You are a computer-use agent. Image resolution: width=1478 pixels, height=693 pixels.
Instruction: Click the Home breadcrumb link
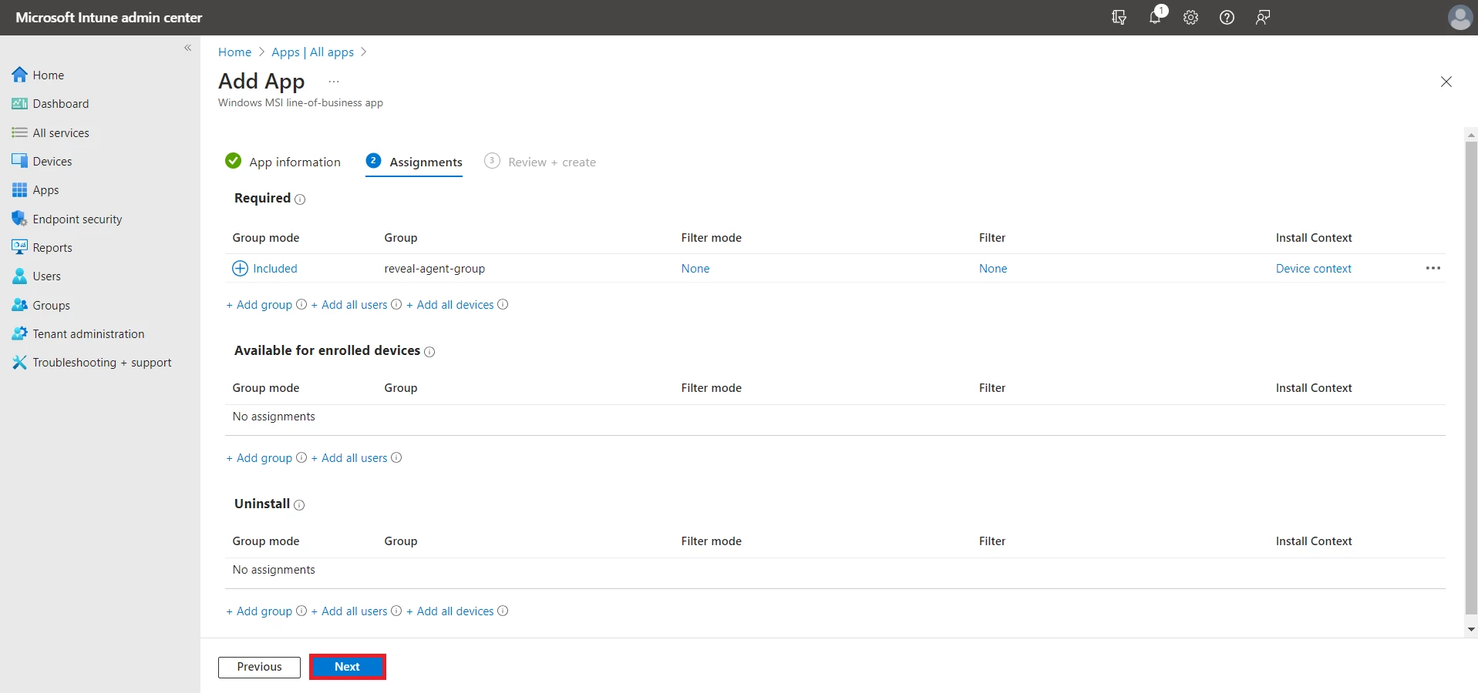pyautogui.click(x=234, y=52)
